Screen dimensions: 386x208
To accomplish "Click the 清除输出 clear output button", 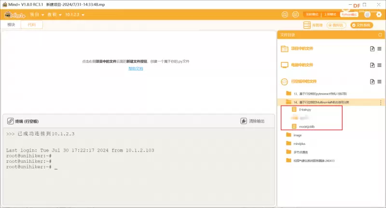I will [x=252, y=121].
